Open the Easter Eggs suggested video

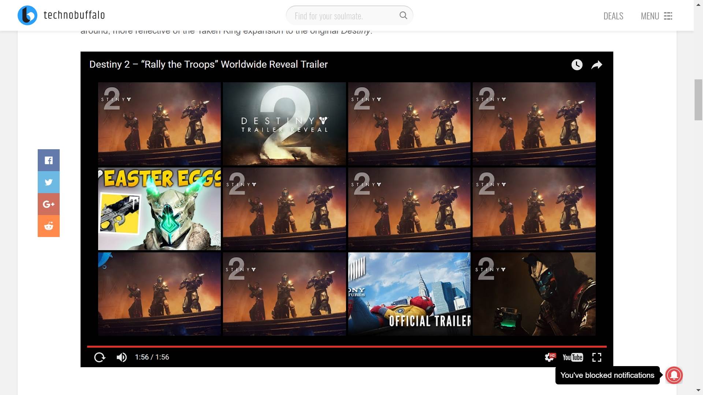coord(159,209)
